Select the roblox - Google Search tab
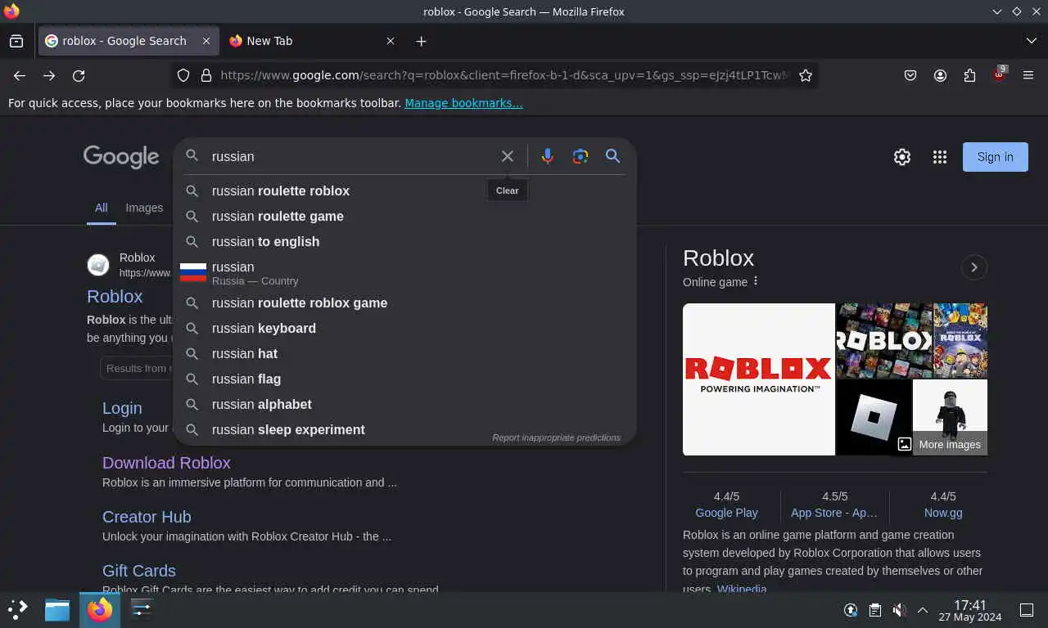The width and height of the screenshot is (1048, 628). point(129,41)
